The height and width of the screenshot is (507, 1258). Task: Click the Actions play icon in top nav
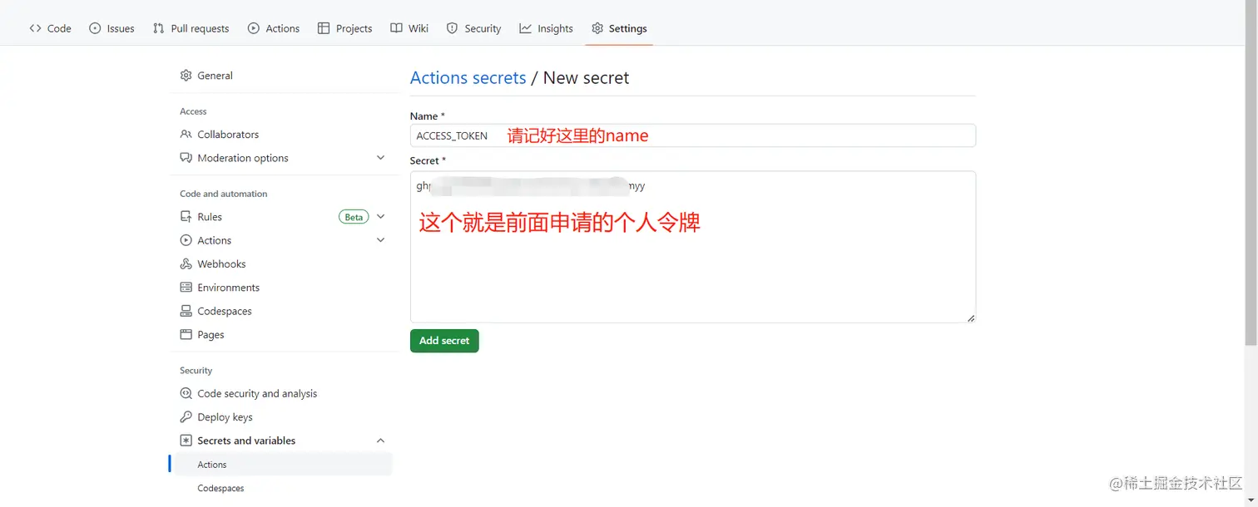(254, 28)
